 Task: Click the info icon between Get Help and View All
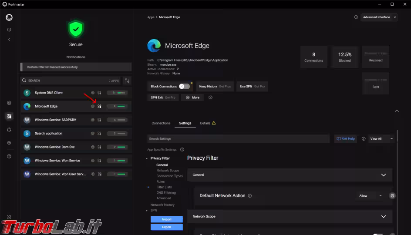[364, 139]
